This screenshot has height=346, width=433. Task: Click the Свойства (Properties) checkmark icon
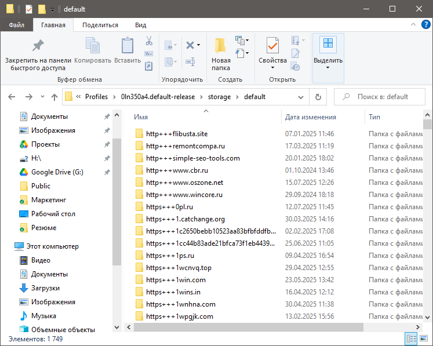click(x=272, y=45)
